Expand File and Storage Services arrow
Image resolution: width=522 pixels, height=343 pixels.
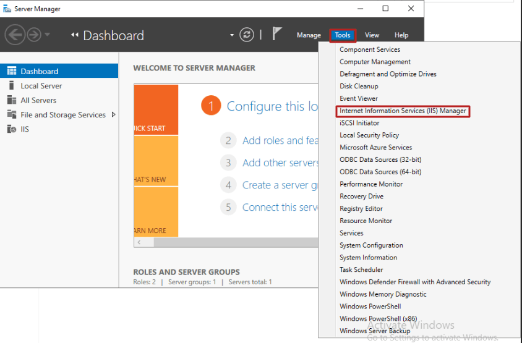[114, 114]
